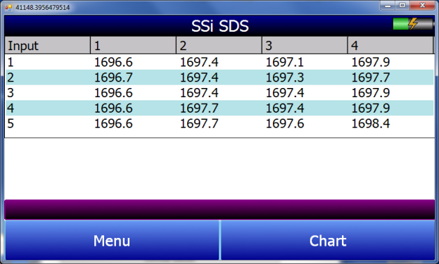Open the Chart view button

328,241
